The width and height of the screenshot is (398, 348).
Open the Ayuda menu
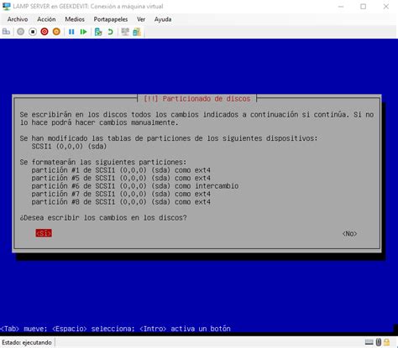pyautogui.click(x=163, y=19)
